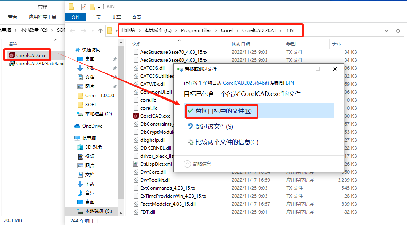Select 图片 under This PC
Screen dimensions: 407x225
point(90,166)
